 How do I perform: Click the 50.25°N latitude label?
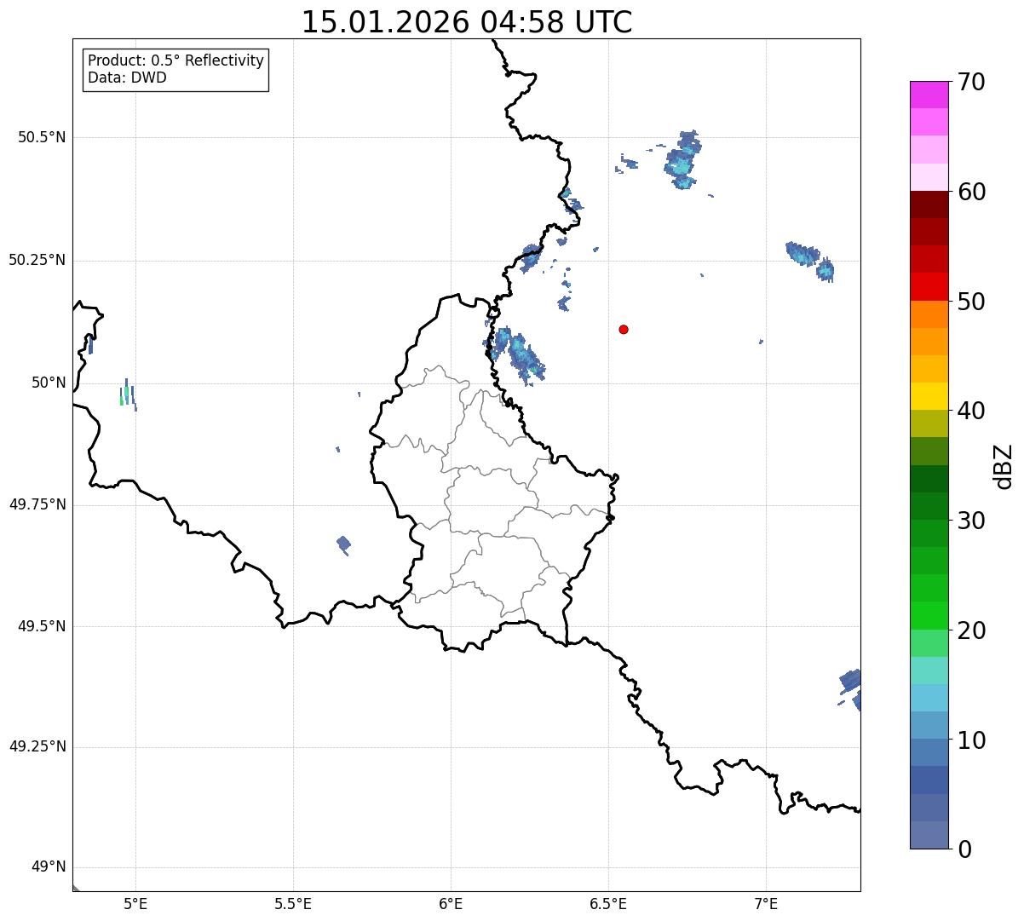tap(37, 260)
